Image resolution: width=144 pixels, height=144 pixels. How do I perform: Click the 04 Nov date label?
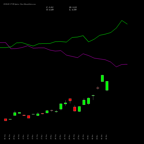click(x=5, y=137)
